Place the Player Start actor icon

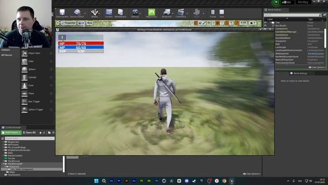coord(25,53)
